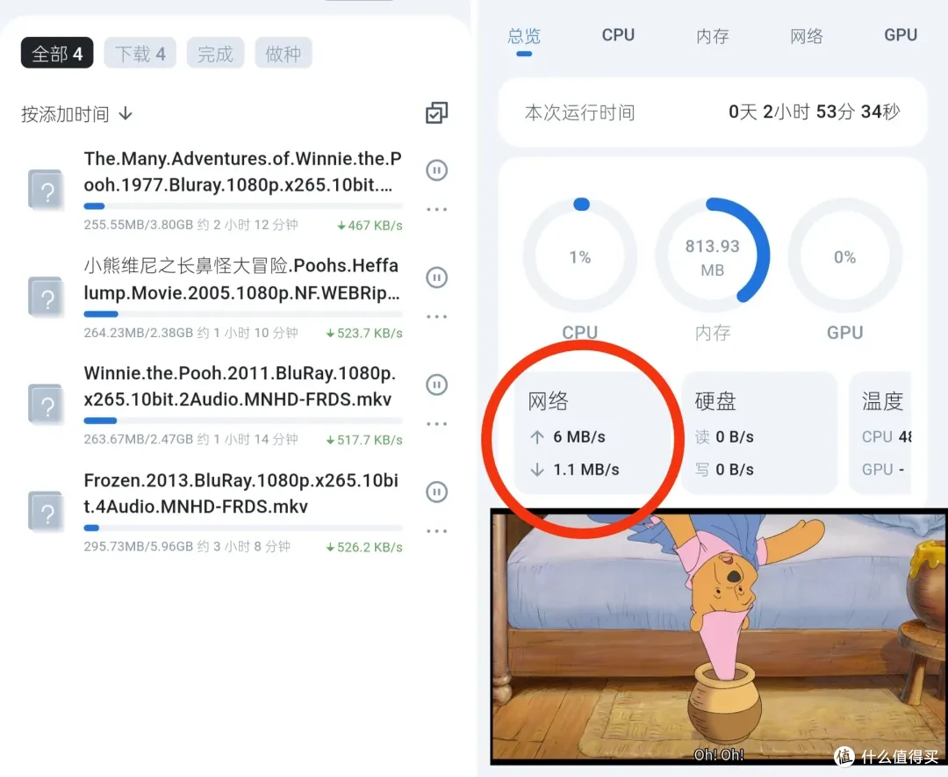Open the GPU monitor tab
Image resolution: width=948 pixels, height=777 pixels.
(x=901, y=35)
